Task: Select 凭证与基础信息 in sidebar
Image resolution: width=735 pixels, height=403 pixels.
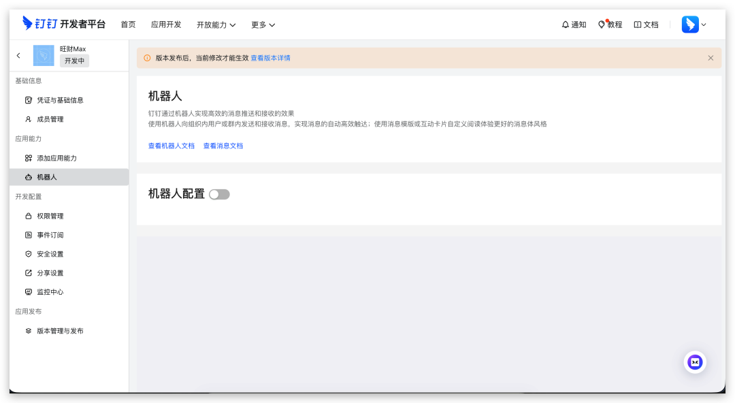Action: coord(60,100)
